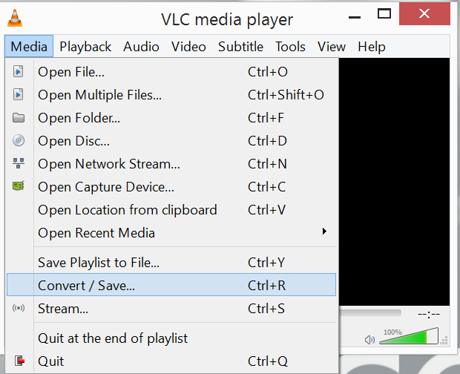Click the Quit exit icon
Image resolution: width=460 pixels, height=374 pixels.
tap(19, 361)
